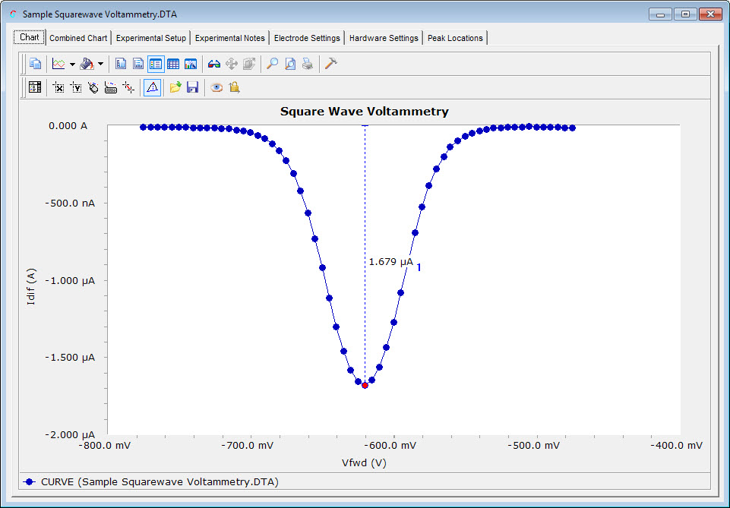Click the CURVE legend entry

[151, 482]
